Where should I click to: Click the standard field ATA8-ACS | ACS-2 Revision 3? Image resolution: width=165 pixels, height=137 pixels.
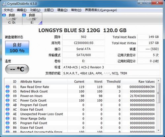click(x=111, y=67)
